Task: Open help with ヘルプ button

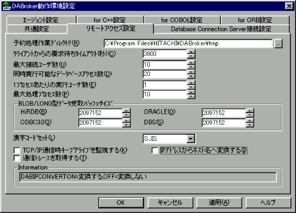Action: coord(268,202)
